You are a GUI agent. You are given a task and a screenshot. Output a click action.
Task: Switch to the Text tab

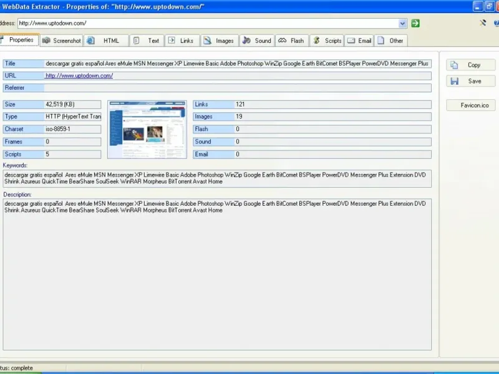[147, 41]
